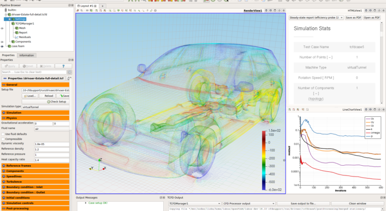This screenshot has width=386, height=211.
Task: Toggle visibility eye for Mesh
Action: (2, 28)
